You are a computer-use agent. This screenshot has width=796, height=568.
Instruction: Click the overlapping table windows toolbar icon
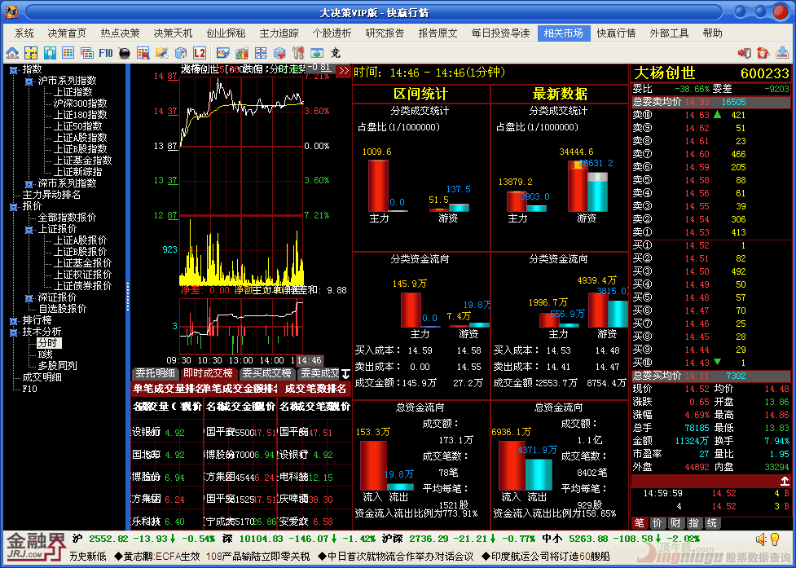pyautogui.click(x=87, y=52)
